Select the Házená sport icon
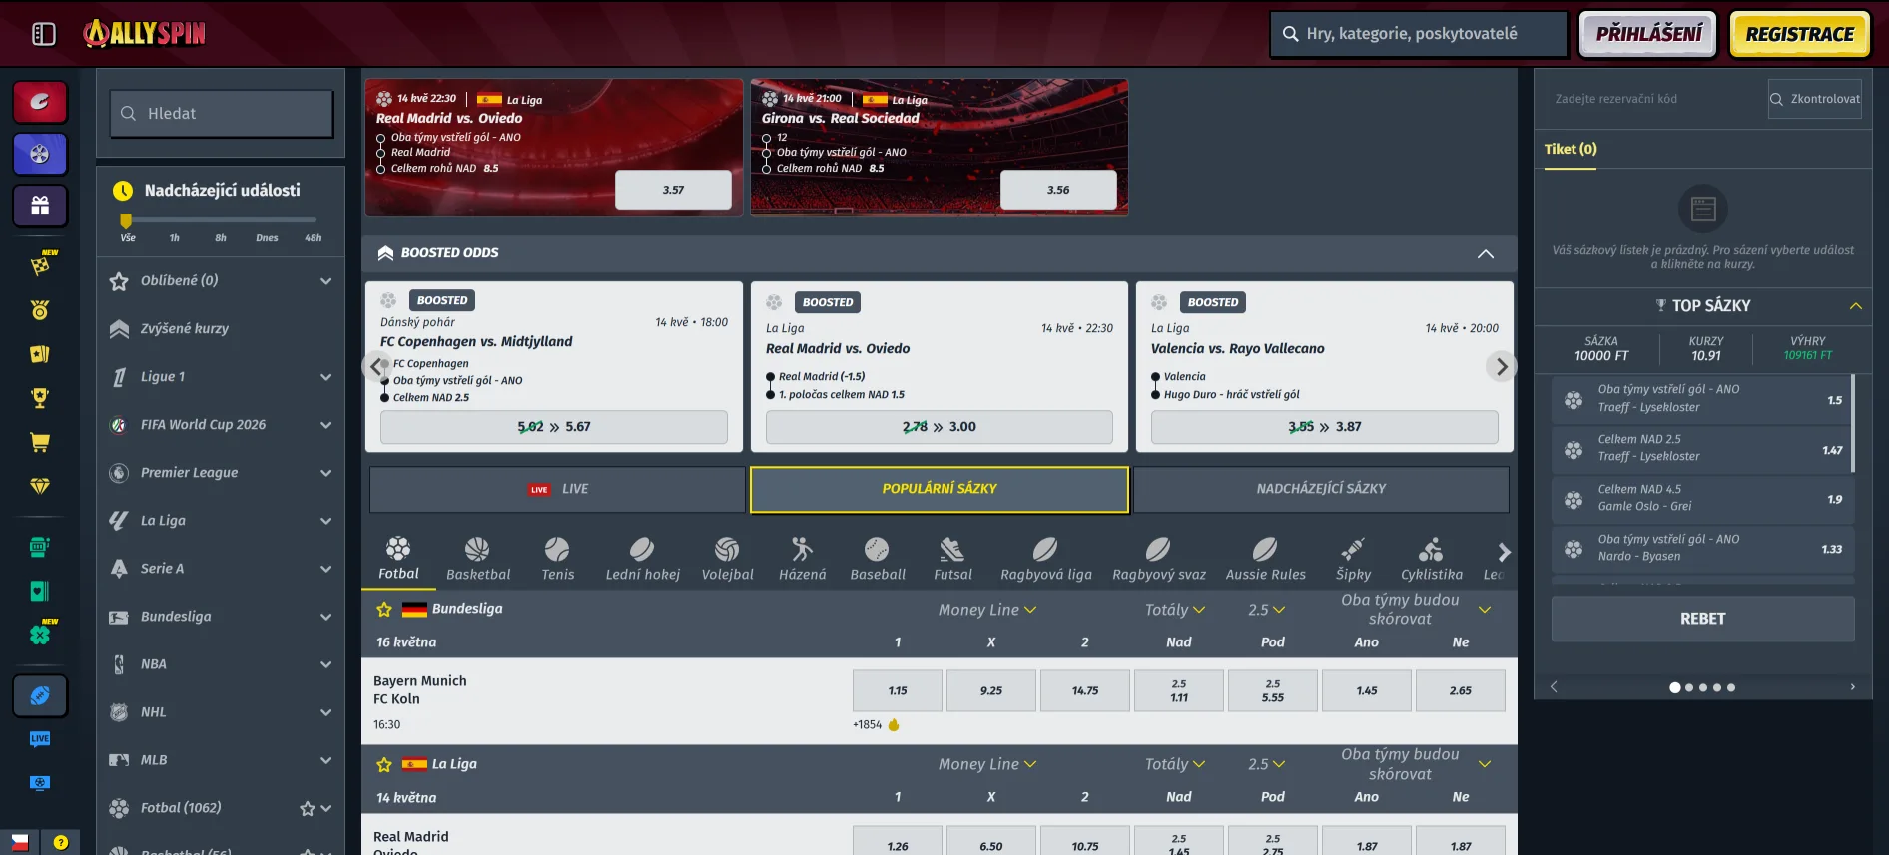 pyautogui.click(x=803, y=559)
